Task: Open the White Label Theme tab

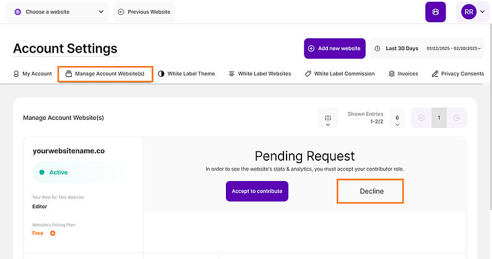Action: pos(186,74)
